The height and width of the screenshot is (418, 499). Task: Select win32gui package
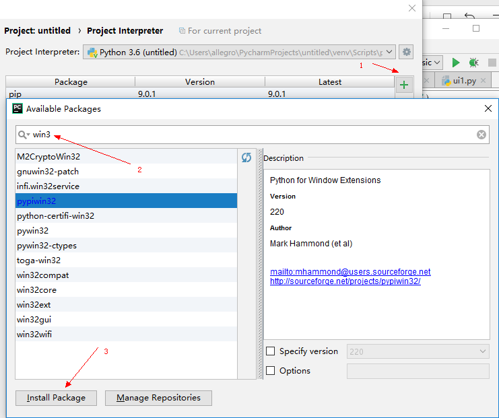tap(126, 319)
